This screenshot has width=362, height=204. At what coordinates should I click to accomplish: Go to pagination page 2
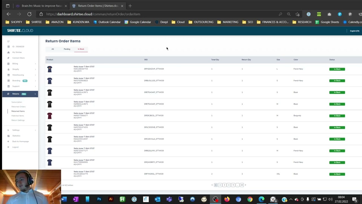(x=220, y=185)
